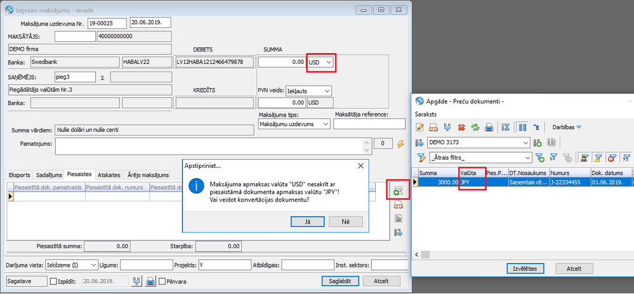Image resolution: width=634 pixels, height=294 pixels.
Task: Click the Maksātāja reference input field
Action: (x=369, y=124)
